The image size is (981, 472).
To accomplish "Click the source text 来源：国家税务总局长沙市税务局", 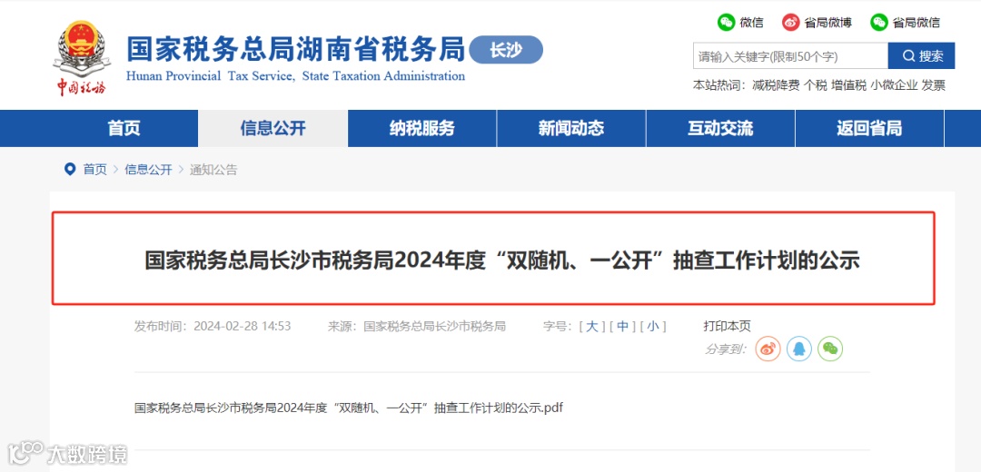I will tap(417, 326).
